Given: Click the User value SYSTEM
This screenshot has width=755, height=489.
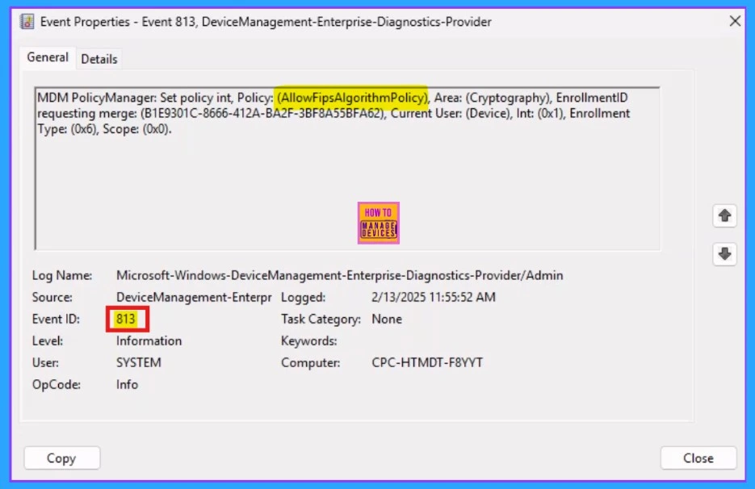Looking at the screenshot, I should [139, 362].
